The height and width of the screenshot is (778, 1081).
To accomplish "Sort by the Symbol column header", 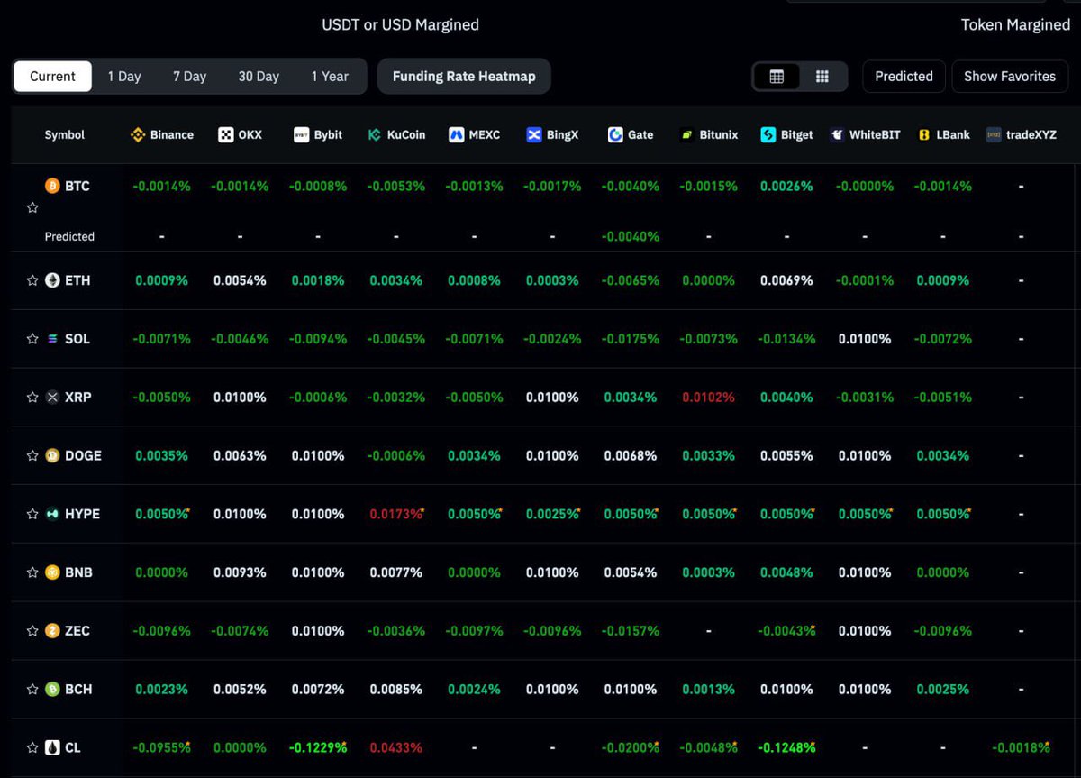I will (x=65, y=135).
